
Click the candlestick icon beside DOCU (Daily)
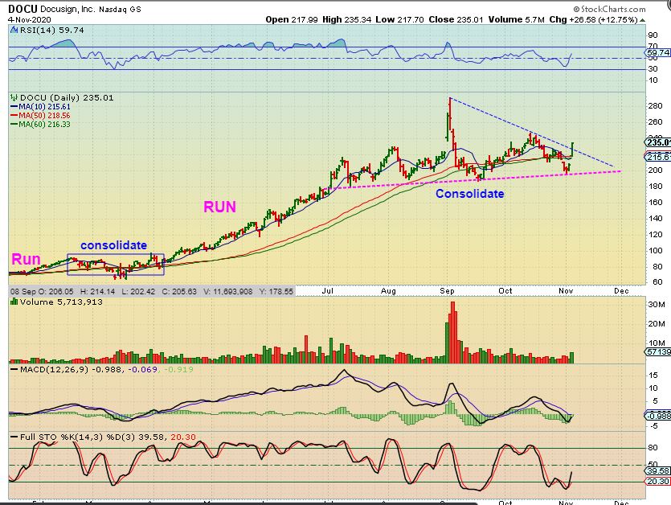(x=14, y=97)
